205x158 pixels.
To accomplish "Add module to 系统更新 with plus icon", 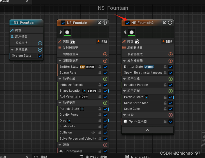I will click(x=40, y=50).
